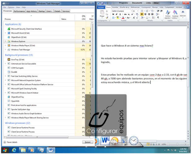The width and height of the screenshot is (192, 154).
Task: Click the increase indent icon
Action: click(161, 11)
